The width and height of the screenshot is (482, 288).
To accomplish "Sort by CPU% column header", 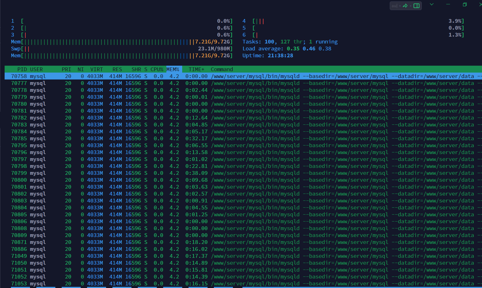I will (157, 69).
